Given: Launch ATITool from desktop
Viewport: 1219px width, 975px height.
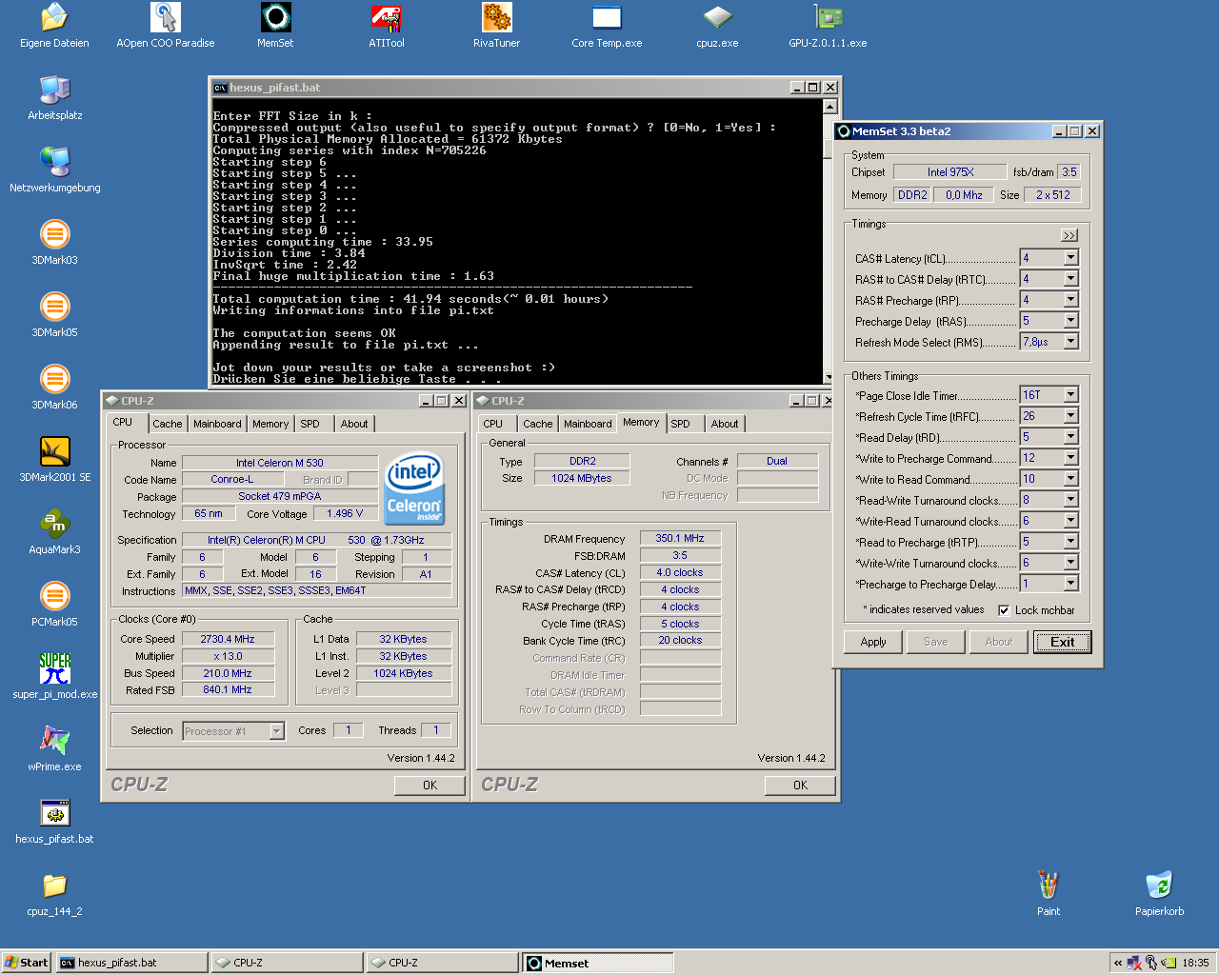Looking at the screenshot, I should pyautogui.click(x=386, y=26).
